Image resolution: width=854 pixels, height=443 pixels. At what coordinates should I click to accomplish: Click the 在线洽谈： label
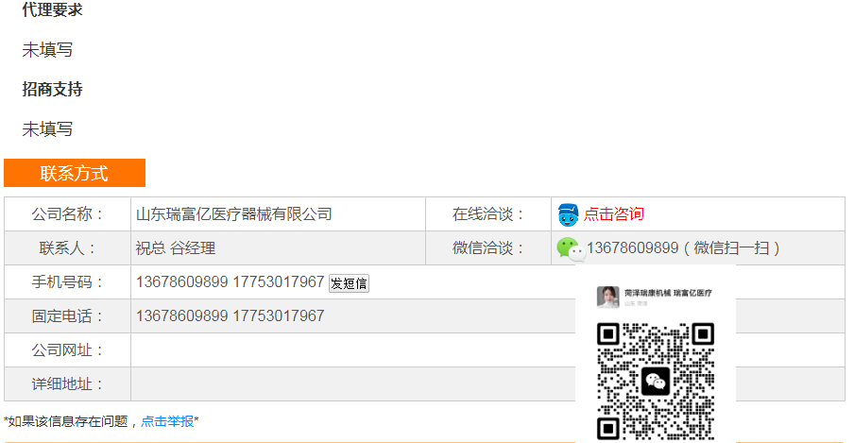point(488,214)
